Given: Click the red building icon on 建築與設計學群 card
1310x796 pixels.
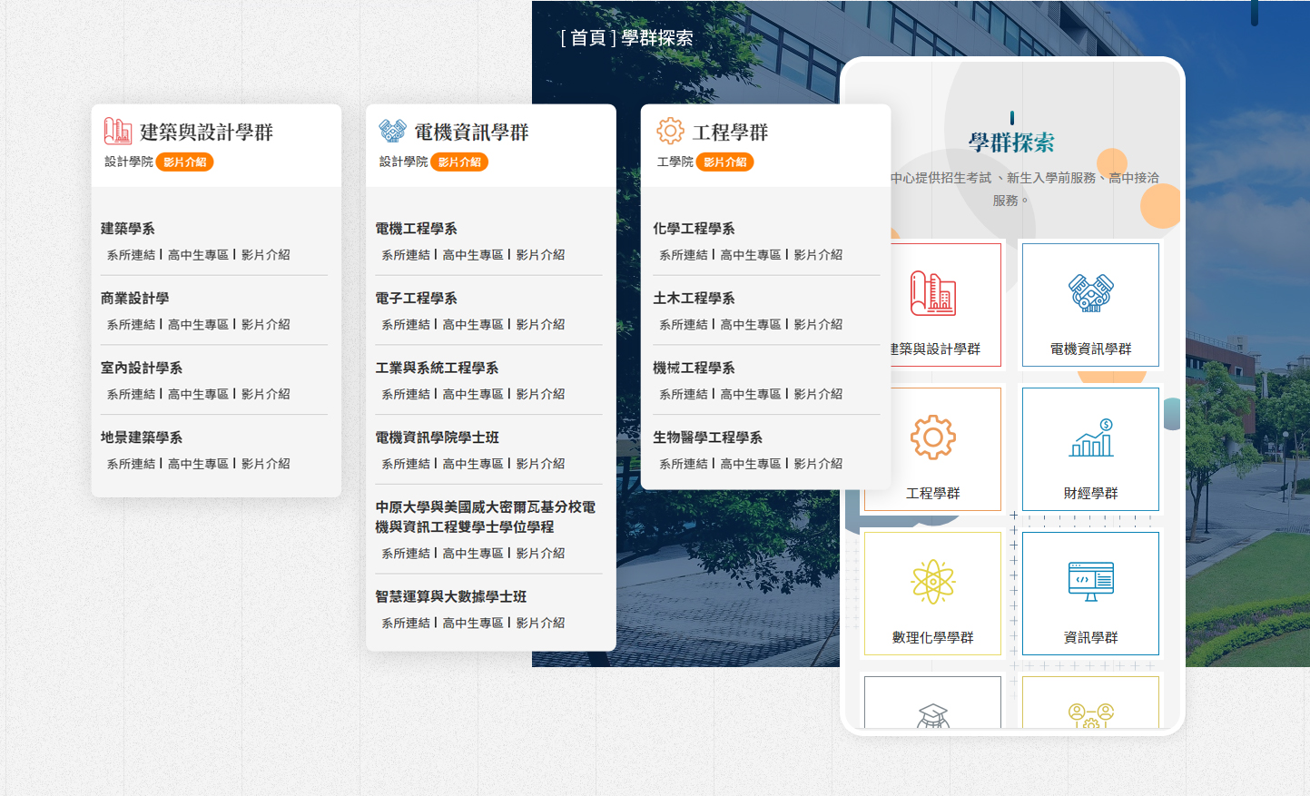Looking at the screenshot, I should [x=113, y=130].
